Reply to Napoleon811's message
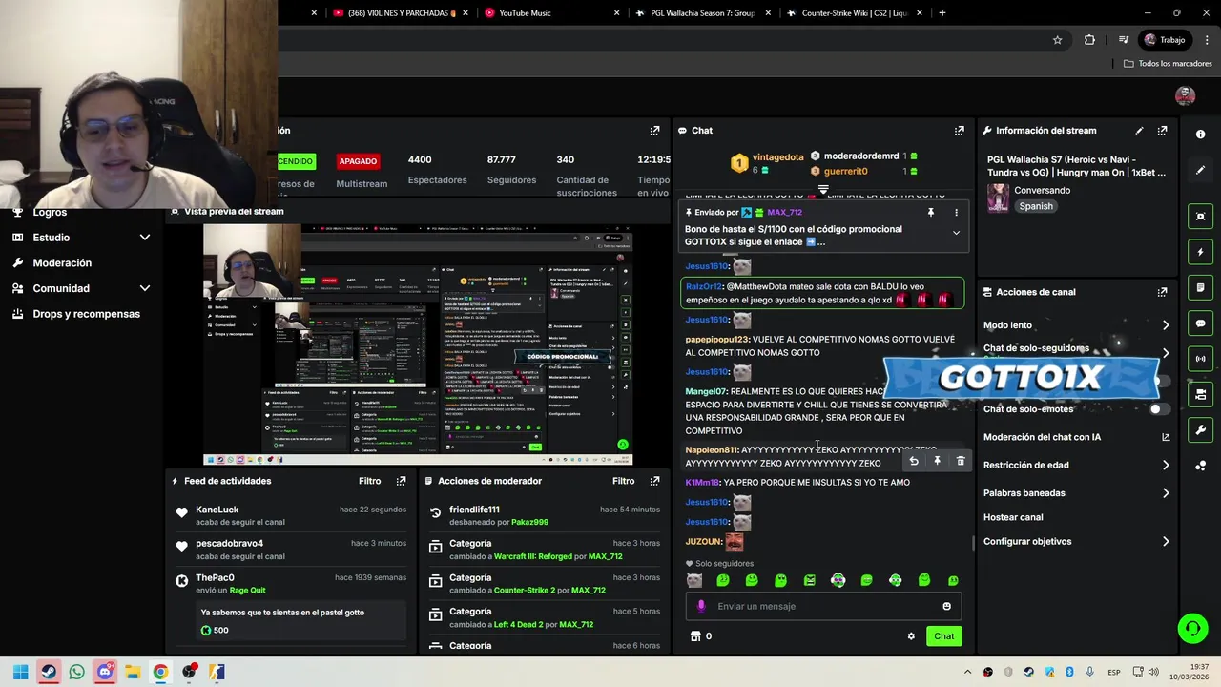1221x687 pixels. [914, 461]
